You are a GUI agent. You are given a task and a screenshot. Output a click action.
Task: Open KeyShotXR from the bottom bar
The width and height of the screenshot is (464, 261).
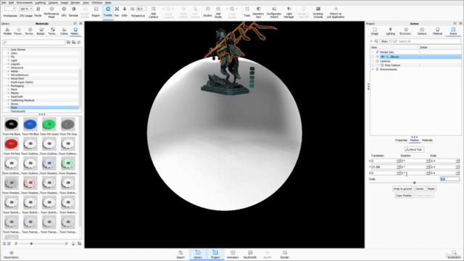click(x=250, y=254)
